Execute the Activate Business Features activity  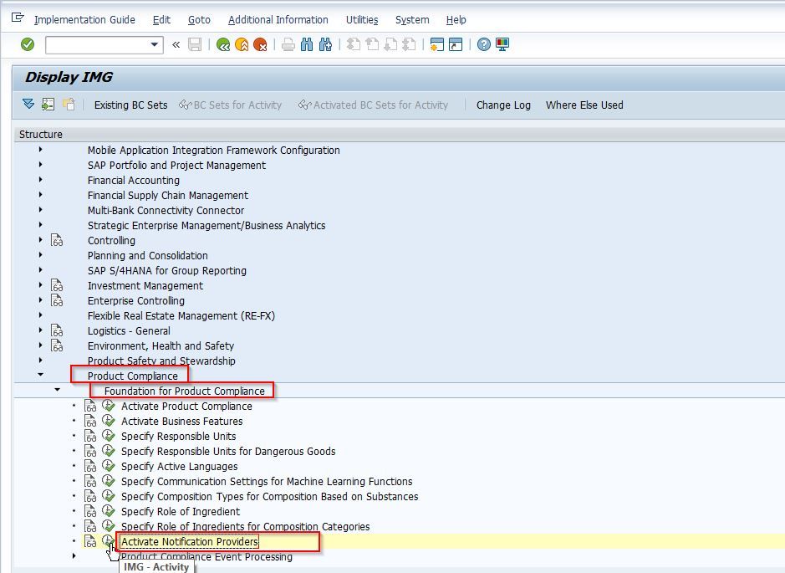[109, 421]
